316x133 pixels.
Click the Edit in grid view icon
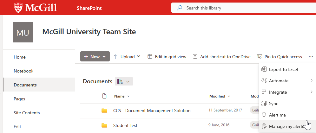(150, 57)
